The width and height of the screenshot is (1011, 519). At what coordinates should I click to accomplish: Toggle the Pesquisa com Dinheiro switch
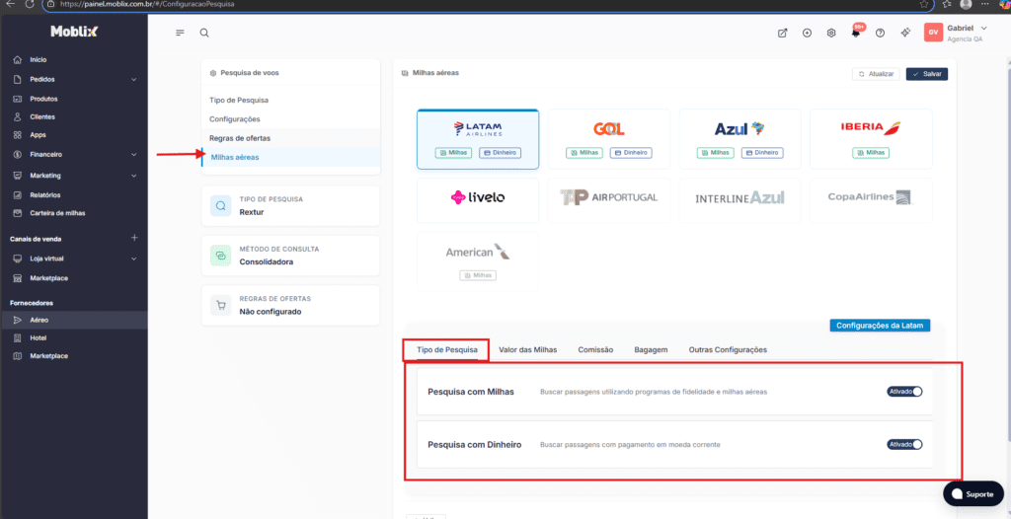tap(904, 444)
